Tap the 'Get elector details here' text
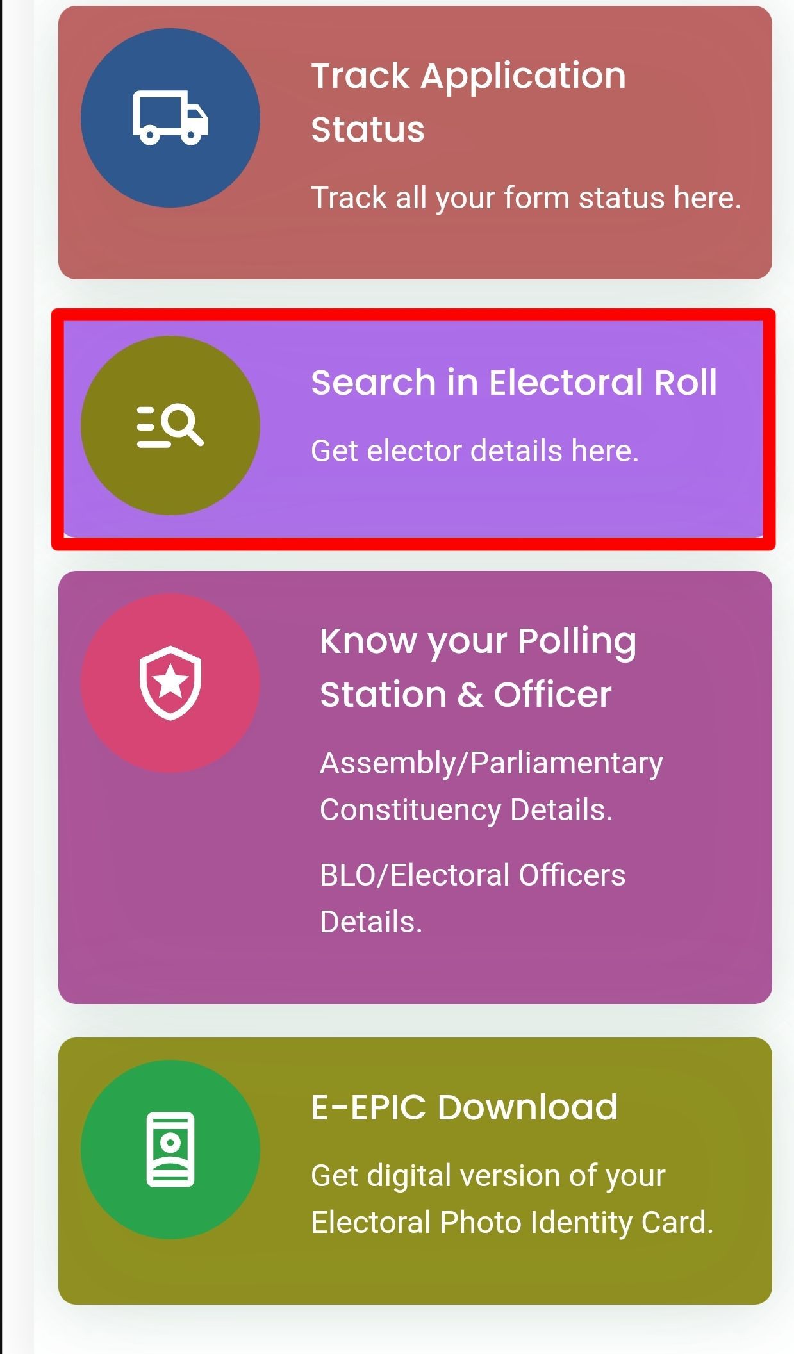 click(474, 451)
